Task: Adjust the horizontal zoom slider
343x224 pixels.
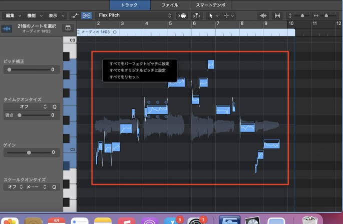Action: pos(327,15)
